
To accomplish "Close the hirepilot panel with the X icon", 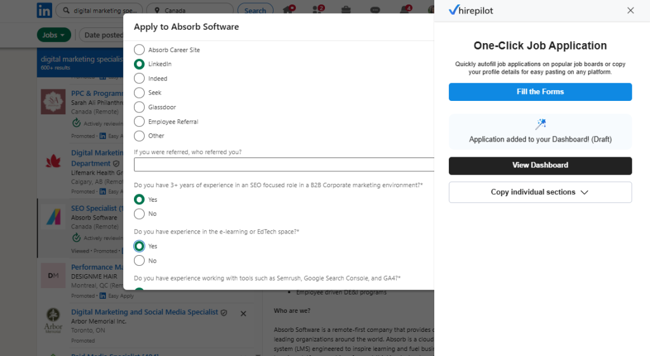I will click(630, 10).
